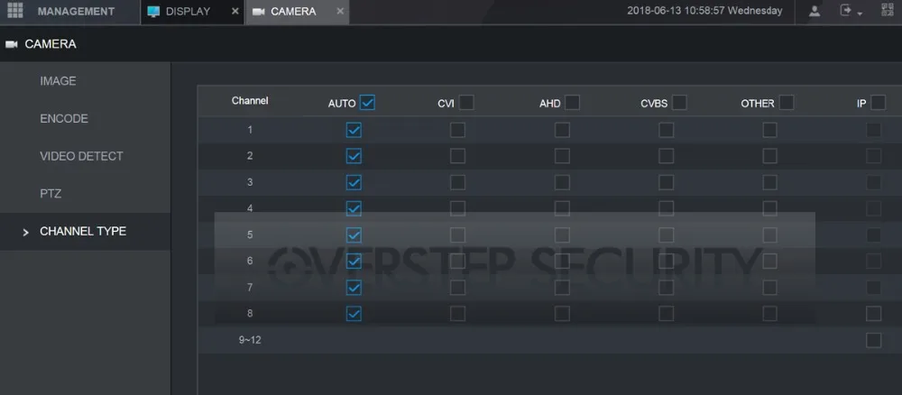Check CVI for channel 8
Screen dimensions: 902x395
coord(458,313)
